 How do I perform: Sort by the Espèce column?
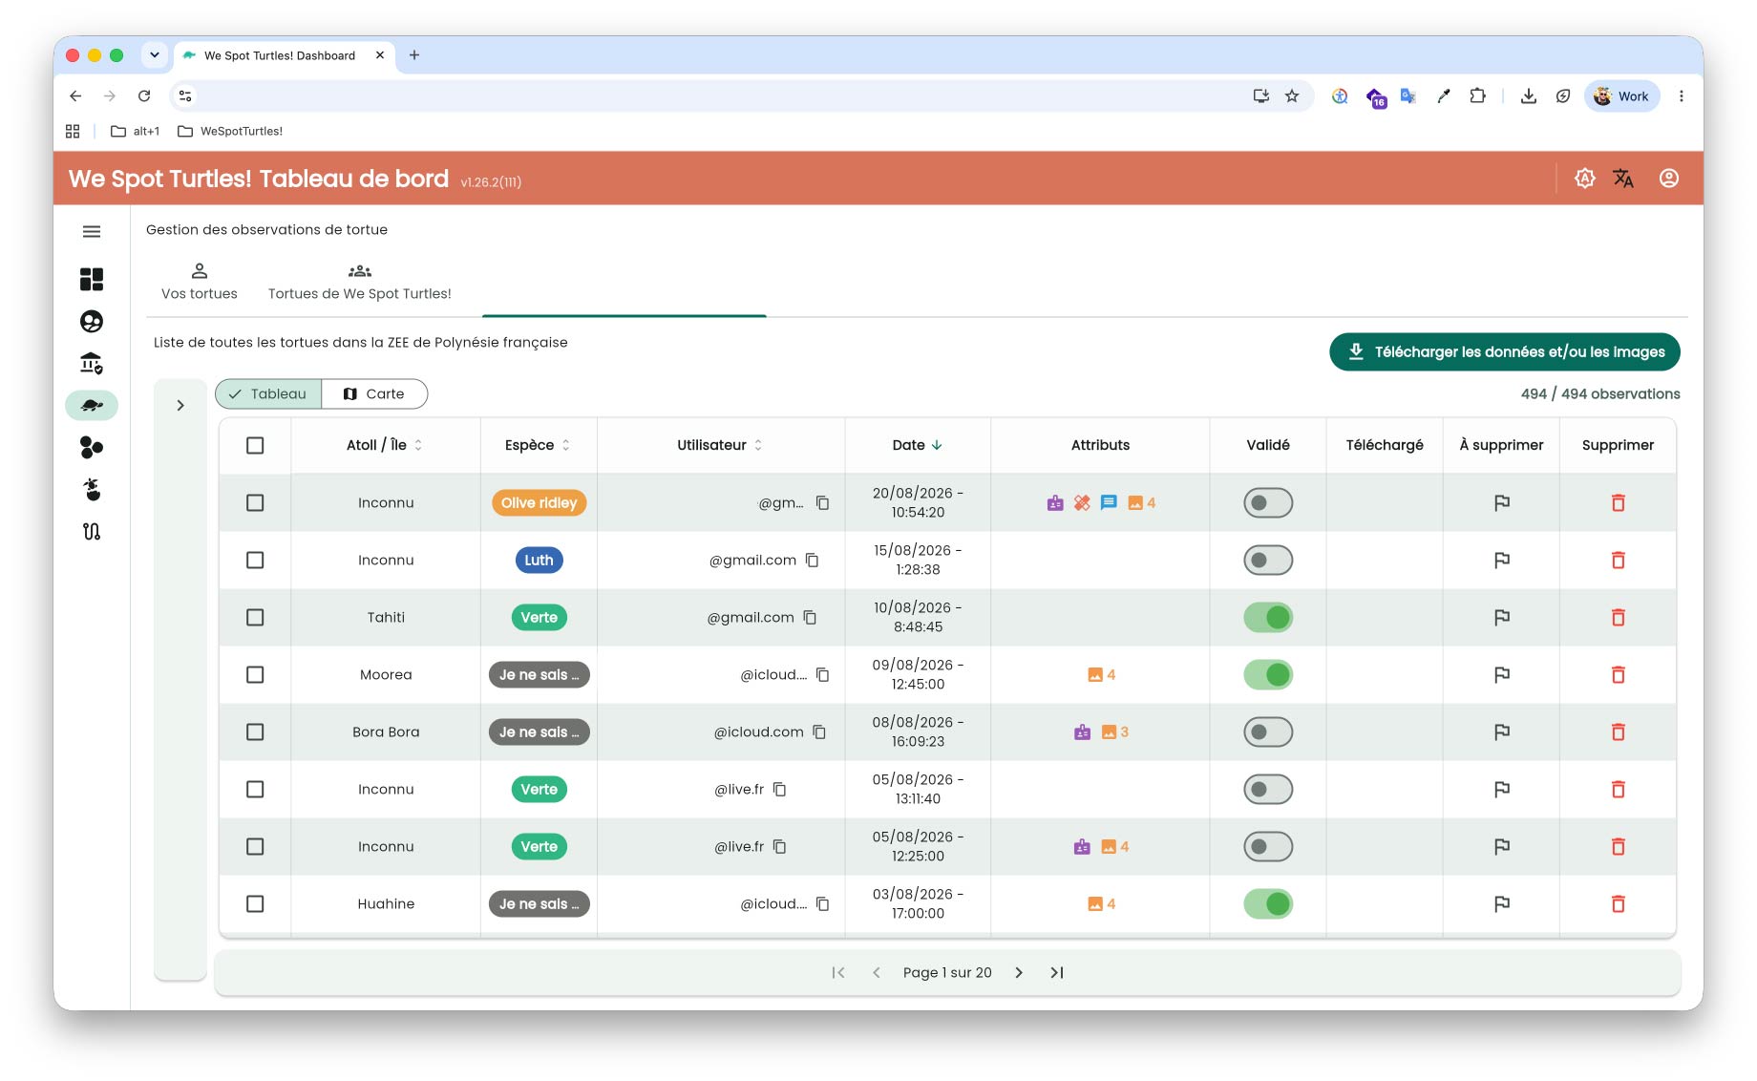pos(539,445)
